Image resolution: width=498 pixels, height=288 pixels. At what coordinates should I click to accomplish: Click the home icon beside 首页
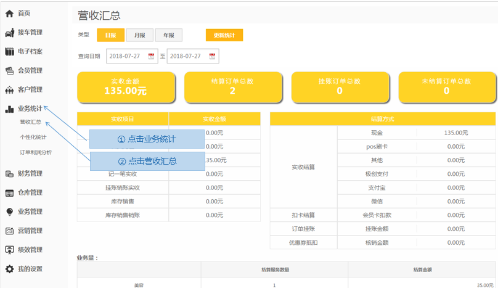click(x=9, y=13)
